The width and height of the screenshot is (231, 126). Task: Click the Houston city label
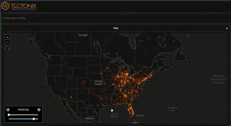point(108,106)
